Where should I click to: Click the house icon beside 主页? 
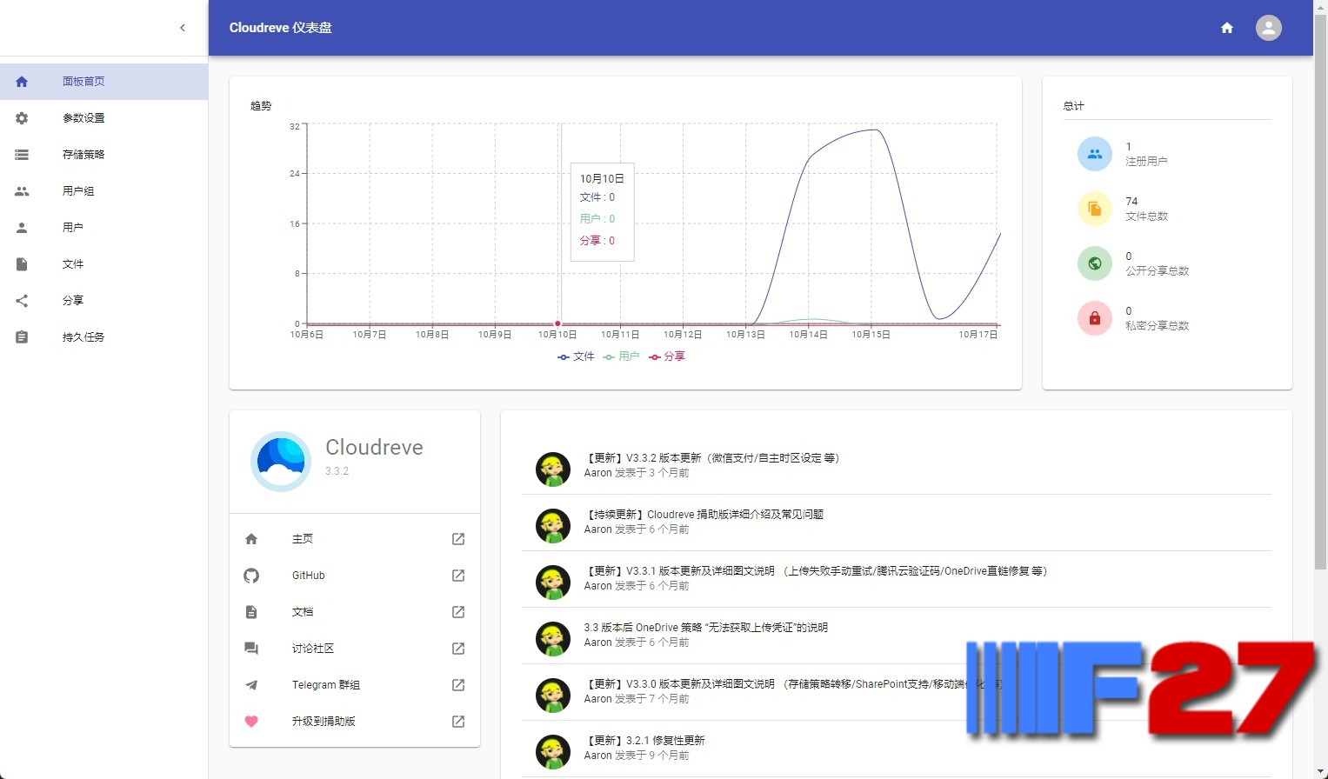251,539
